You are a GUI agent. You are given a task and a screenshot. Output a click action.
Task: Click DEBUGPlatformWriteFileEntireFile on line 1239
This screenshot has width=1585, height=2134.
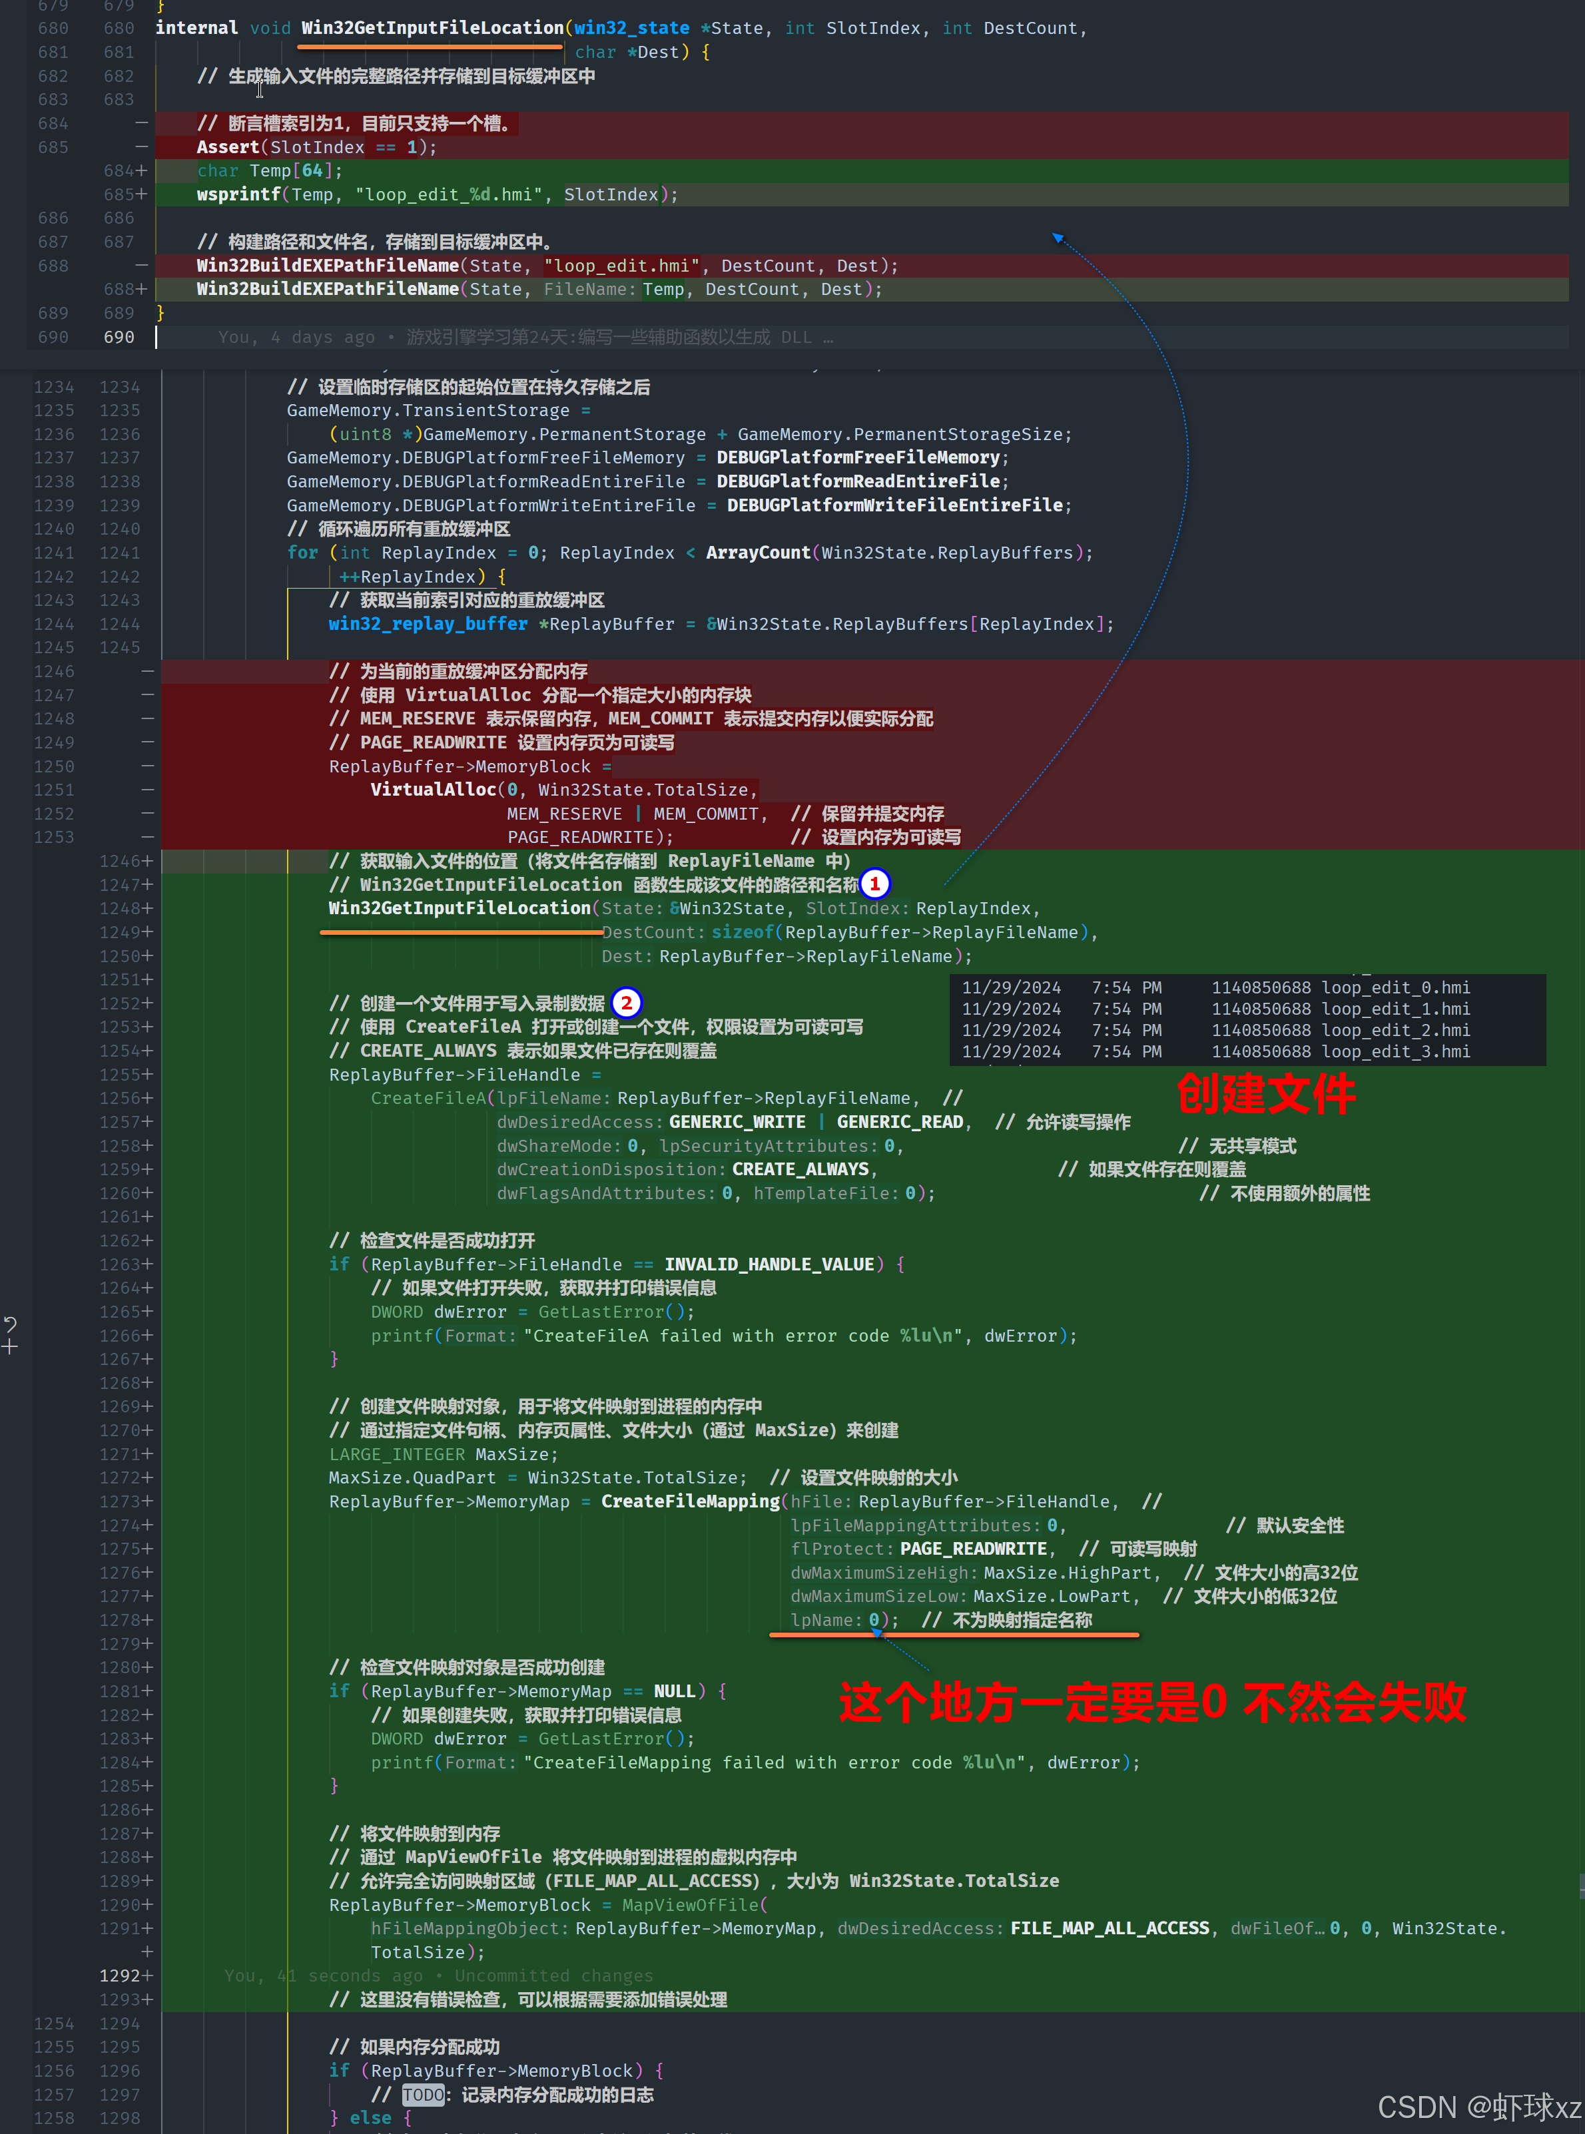click(894, 505)
